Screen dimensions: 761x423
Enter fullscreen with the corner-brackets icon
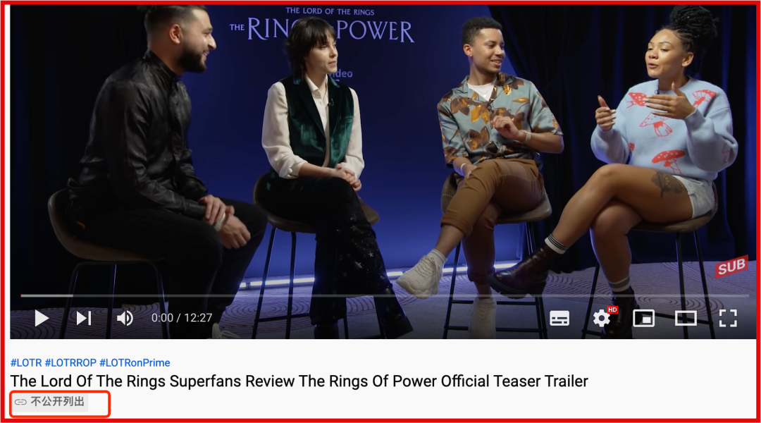(x=728, y=319)
